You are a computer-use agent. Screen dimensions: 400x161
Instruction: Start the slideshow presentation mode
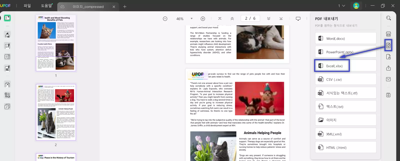[298, 19]
